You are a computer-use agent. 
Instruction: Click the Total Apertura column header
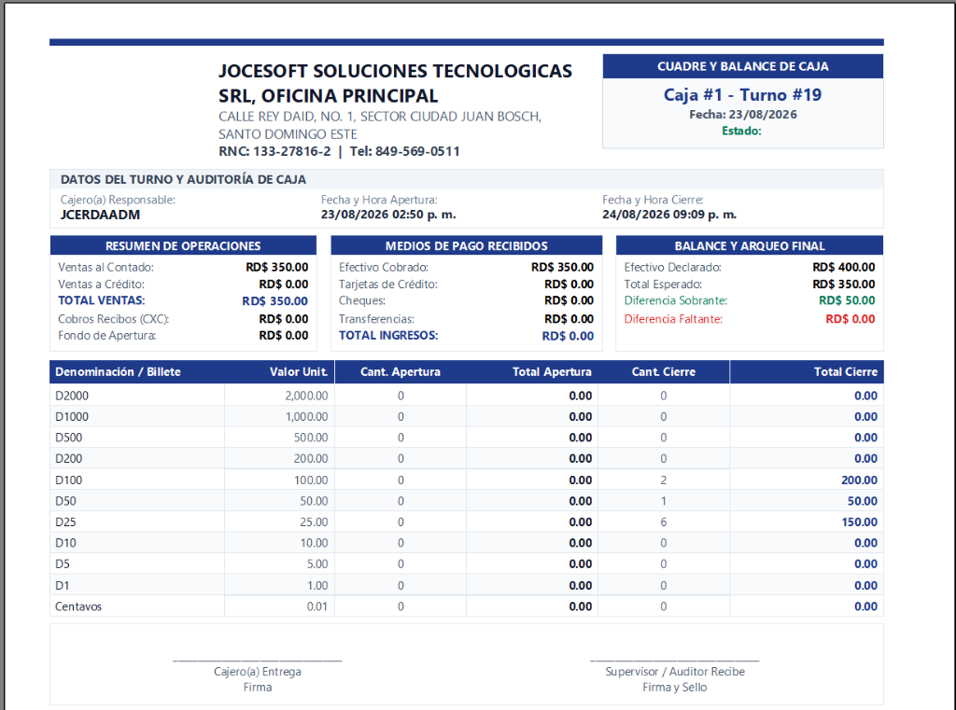coord(552,371)
